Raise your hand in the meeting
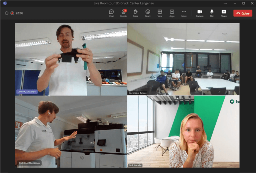 (135, 13)
